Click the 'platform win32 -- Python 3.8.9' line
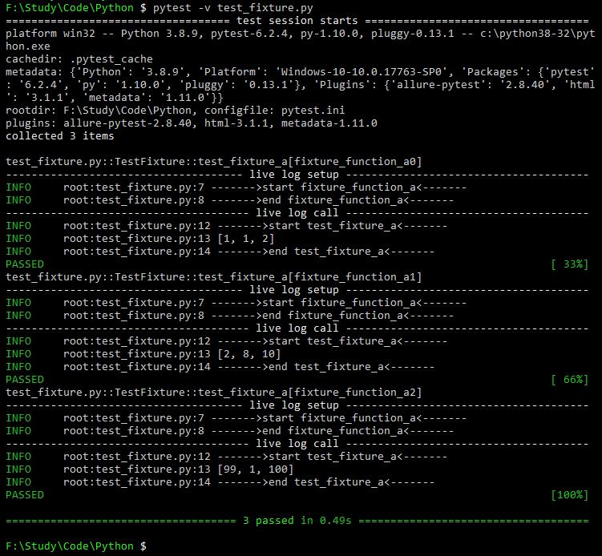Viewport: 602px width, 556px height. click(301, 34)
